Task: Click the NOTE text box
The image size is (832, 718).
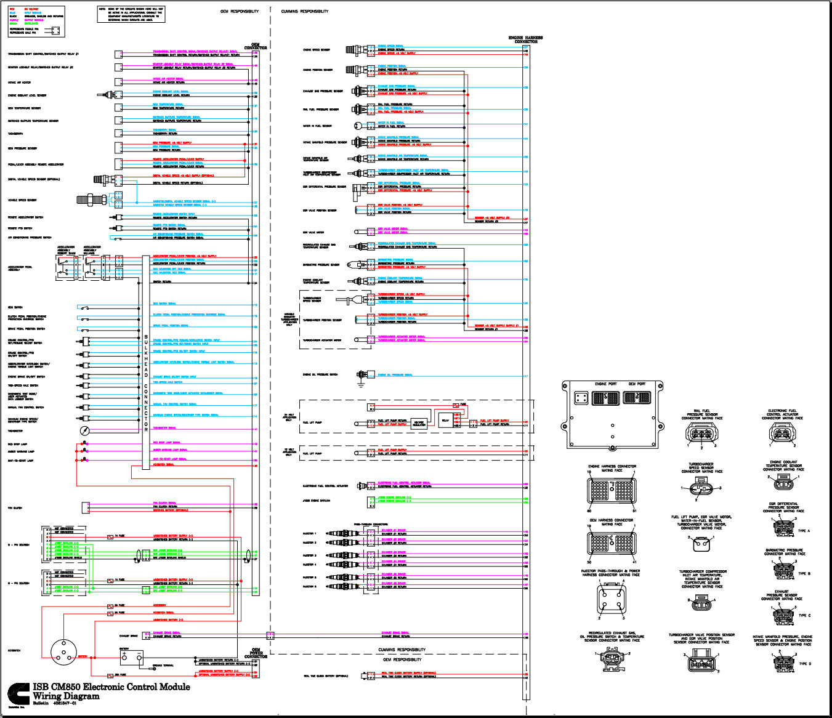Action: click(131, 14)
